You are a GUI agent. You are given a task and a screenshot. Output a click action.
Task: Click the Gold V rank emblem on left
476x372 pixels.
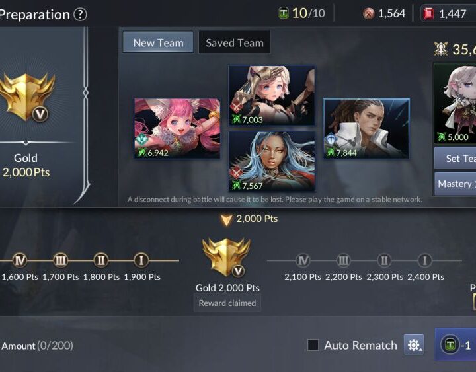point(26,97)
